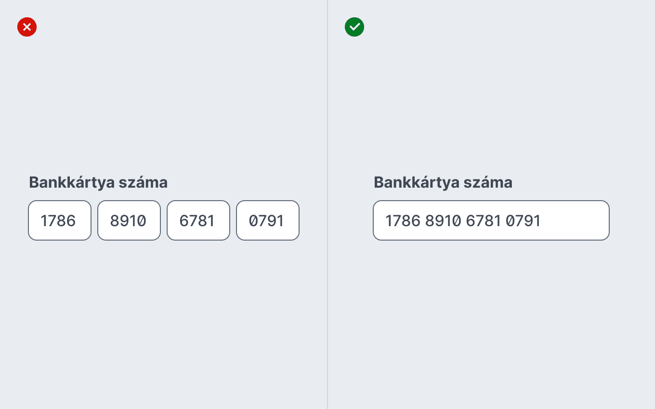
Task: Click the green checkmark correct-example icon
Action: tap(354, 27)
